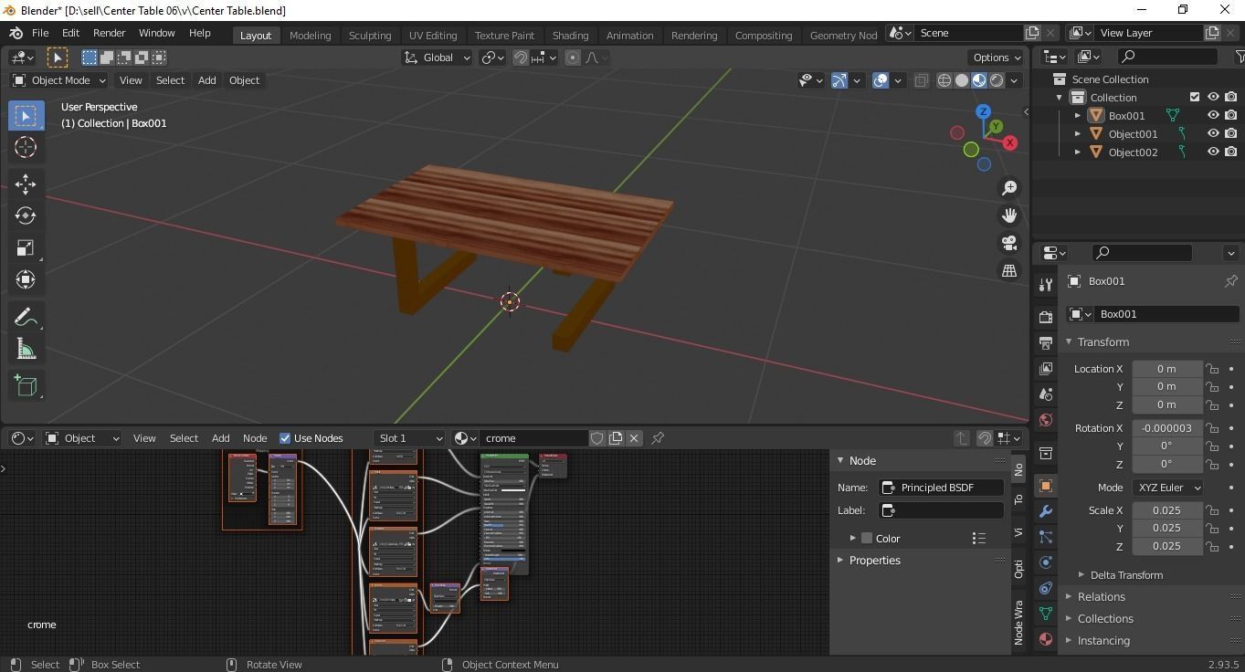Switch to the Animation workspace tab
Image resolution: width=1245 pixels, height=672 pixels.
pos(629,36)
